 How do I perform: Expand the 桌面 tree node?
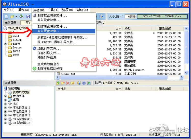click(x=5, y=100)
